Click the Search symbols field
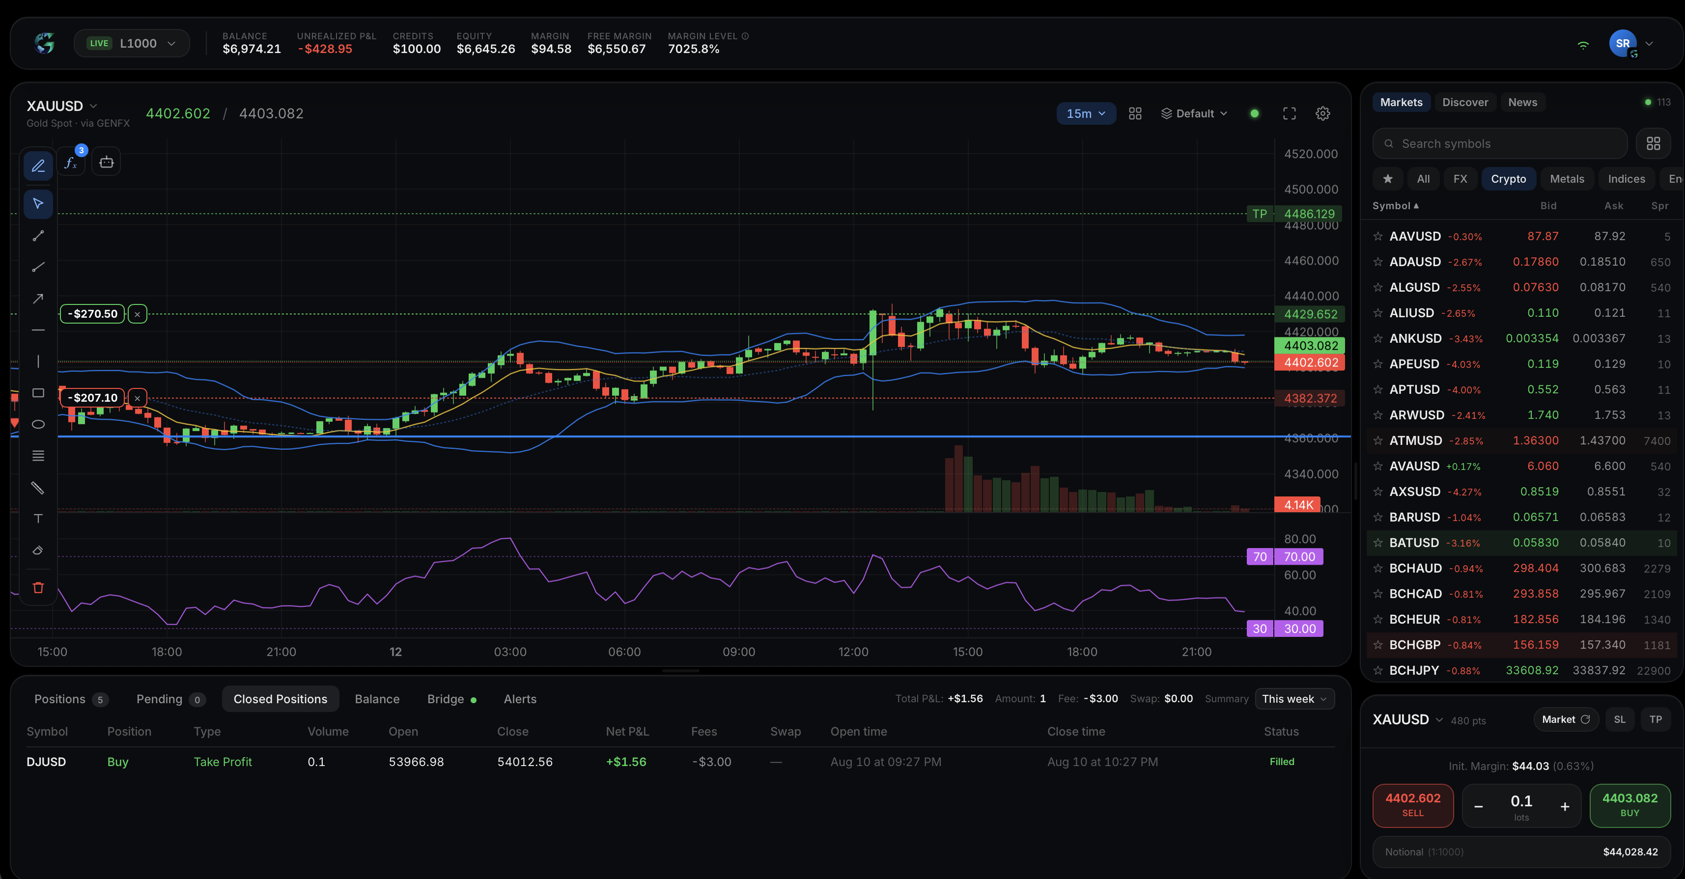 [x=1499, y=144]
